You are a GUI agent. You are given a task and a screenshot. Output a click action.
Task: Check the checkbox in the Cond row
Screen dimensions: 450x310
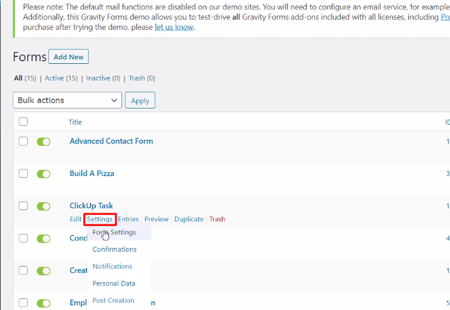point(24,238)
